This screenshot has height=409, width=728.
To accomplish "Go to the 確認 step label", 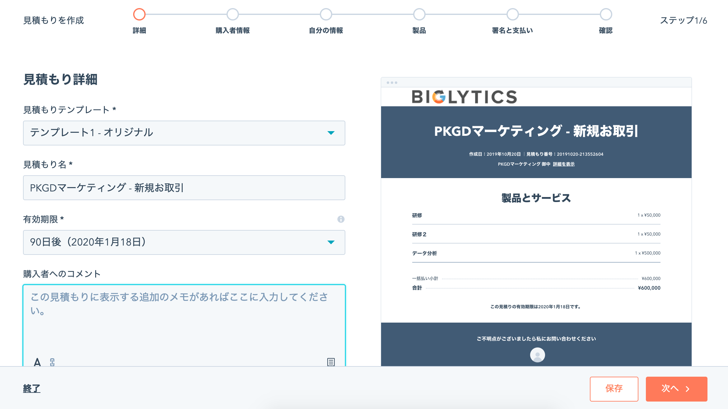I will [606, 30].
